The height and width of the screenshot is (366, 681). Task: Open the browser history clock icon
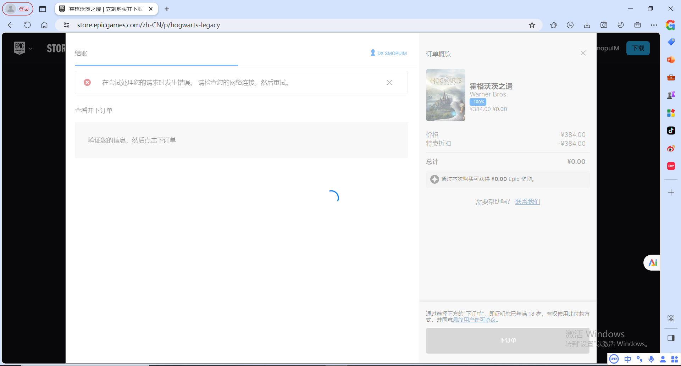click(570, 25)
